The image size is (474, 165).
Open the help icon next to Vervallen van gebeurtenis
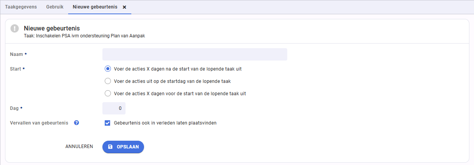point(77,123)
